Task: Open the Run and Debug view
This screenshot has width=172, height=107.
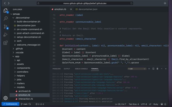Action: (6, 34)
